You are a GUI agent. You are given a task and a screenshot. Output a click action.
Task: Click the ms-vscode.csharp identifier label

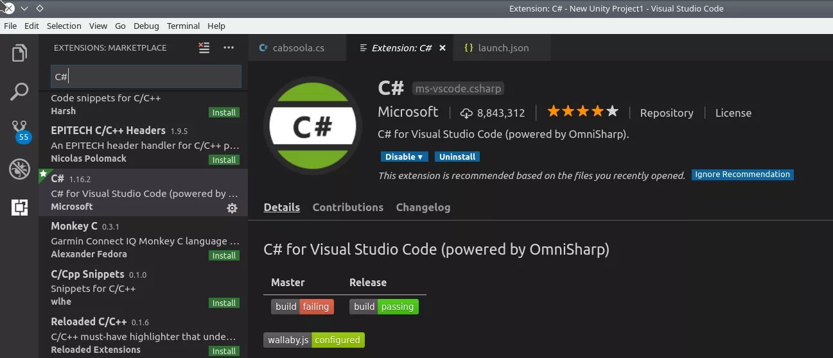coord(458,89)
